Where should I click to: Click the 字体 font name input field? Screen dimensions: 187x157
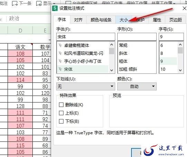(86, 37)
